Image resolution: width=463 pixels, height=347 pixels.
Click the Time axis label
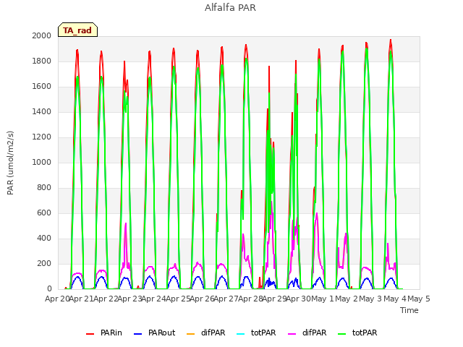coord(409,310)
